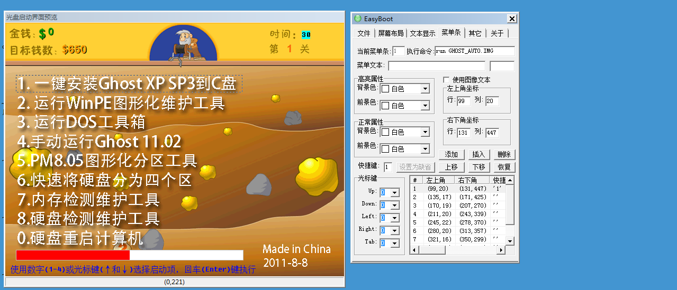This screenshot has width=677, height=290.
Task: Click the 左上角 column header
Action: tap(439, 180)
